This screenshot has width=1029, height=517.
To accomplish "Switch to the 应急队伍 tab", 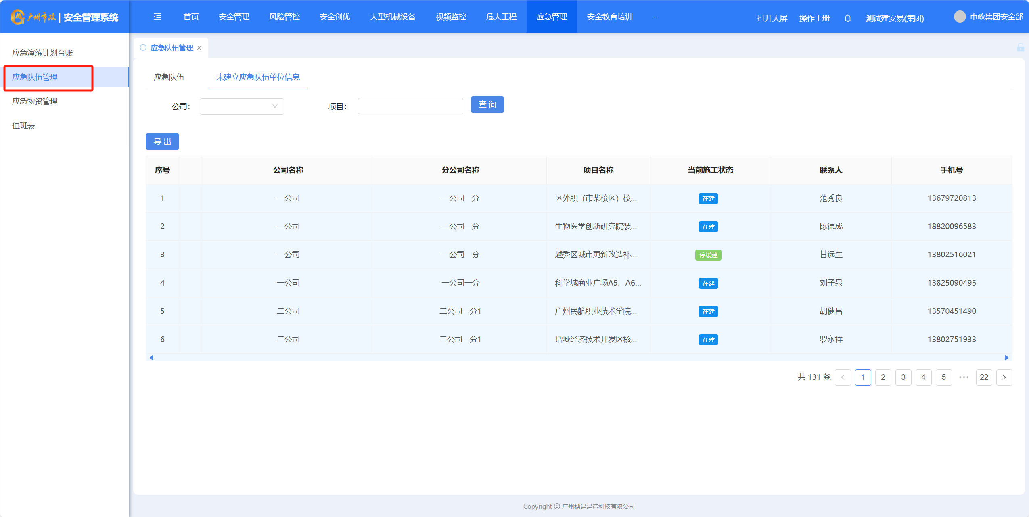I will coord(169,77).
